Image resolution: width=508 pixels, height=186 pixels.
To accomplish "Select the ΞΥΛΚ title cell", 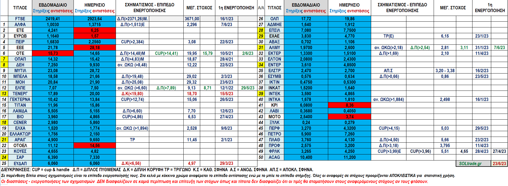I will pos(275,122).
